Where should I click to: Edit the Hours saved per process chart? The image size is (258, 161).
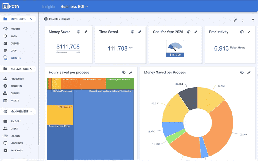131,72
